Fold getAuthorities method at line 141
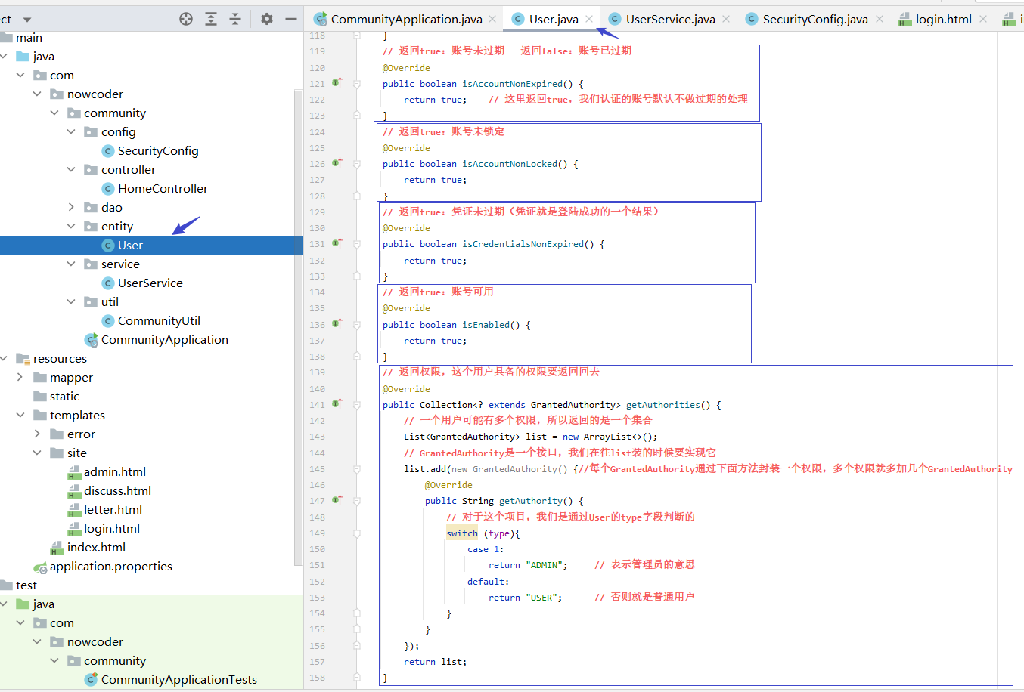 (x=357, y=405)
